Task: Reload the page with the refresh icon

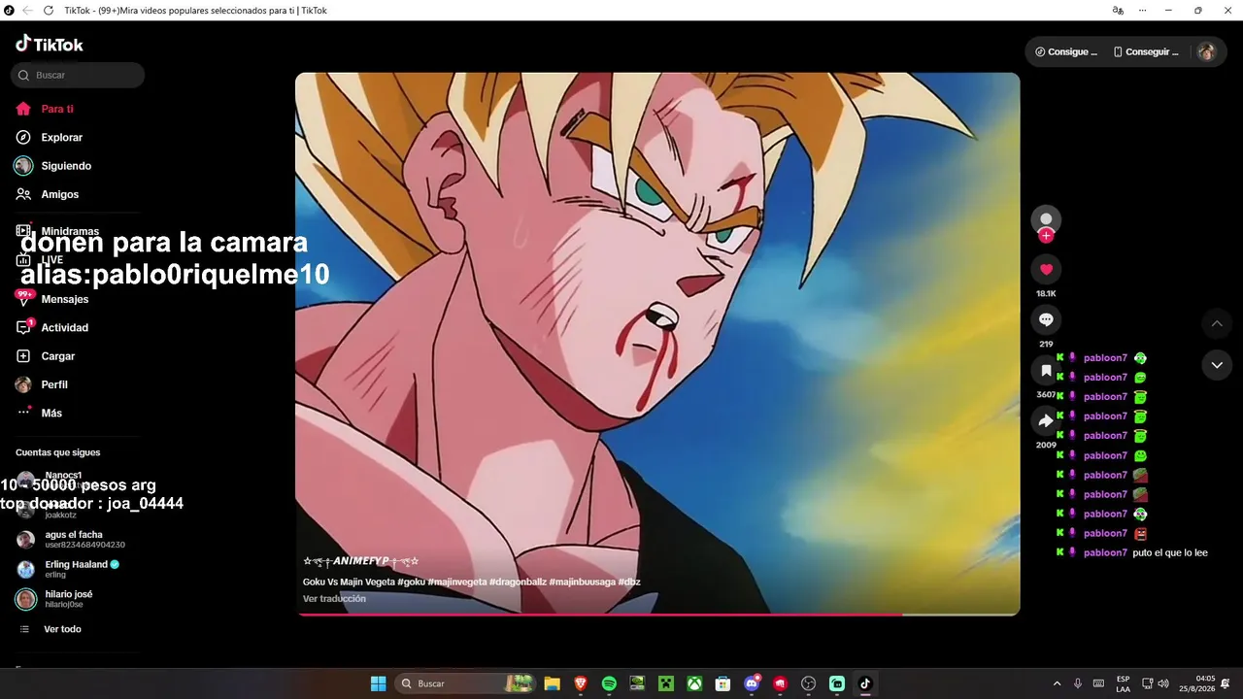Action: click(x=49, y=11)
